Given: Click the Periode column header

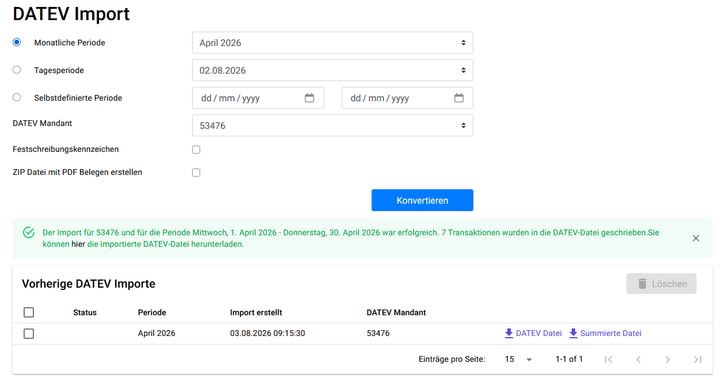Looking at the screenshot, I should (152, 312).
